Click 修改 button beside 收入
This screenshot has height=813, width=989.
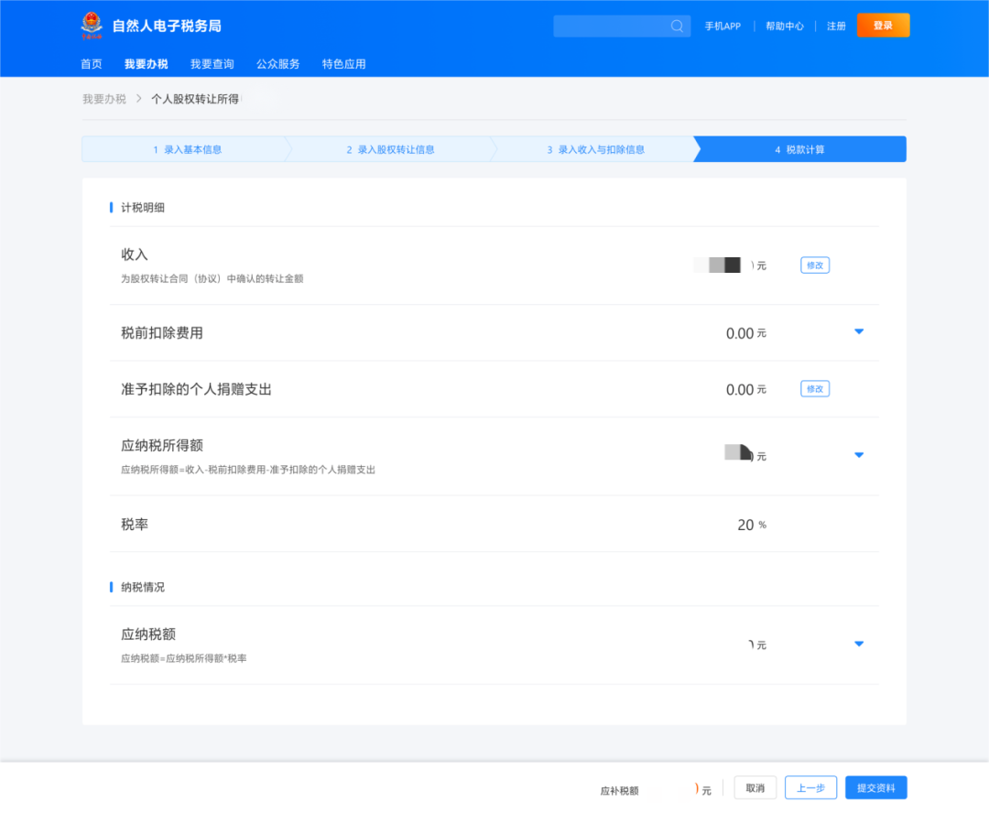pos(815,266)
